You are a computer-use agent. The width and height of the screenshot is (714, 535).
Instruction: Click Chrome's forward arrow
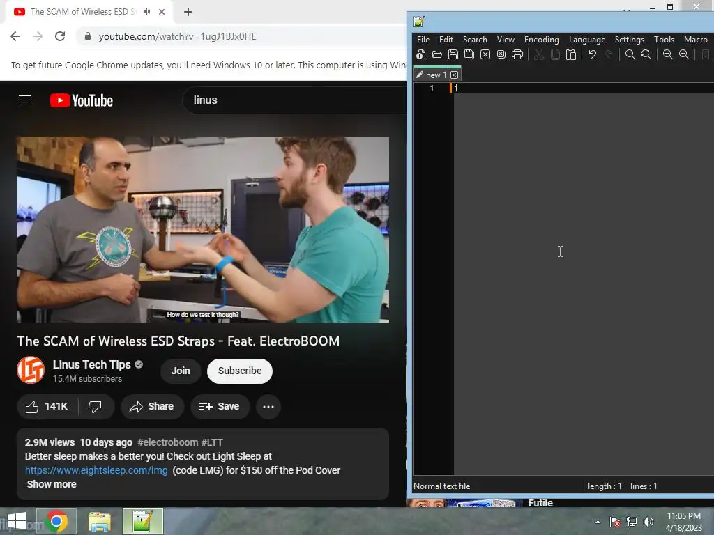[x=38, y=36]
